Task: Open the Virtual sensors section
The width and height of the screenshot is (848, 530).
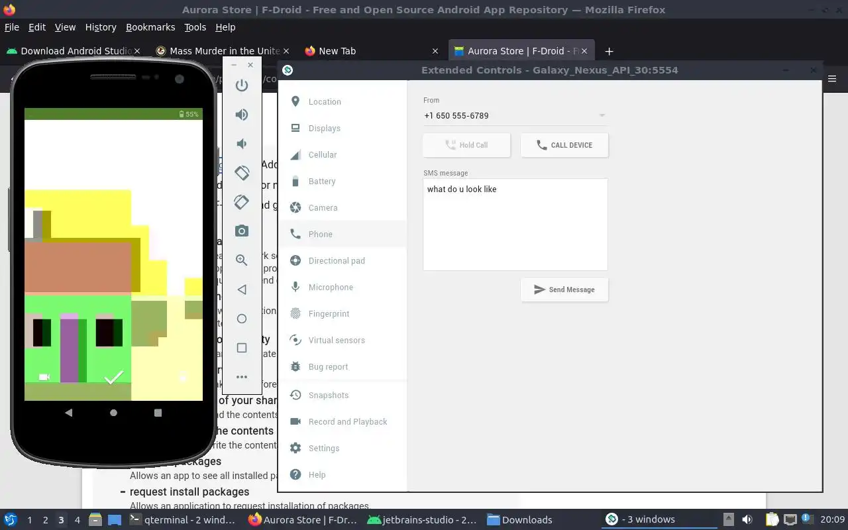Action: (342, 340)
